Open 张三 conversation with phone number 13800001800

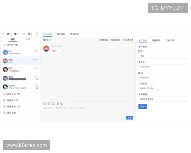(20, 52)
